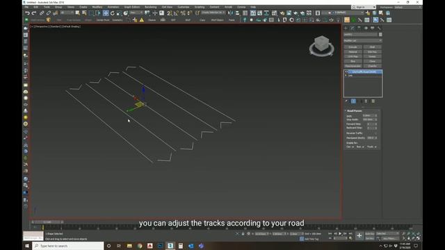Click the Auto Key button
This screenshot has width=445, height=250.
(x=369, y=233)
